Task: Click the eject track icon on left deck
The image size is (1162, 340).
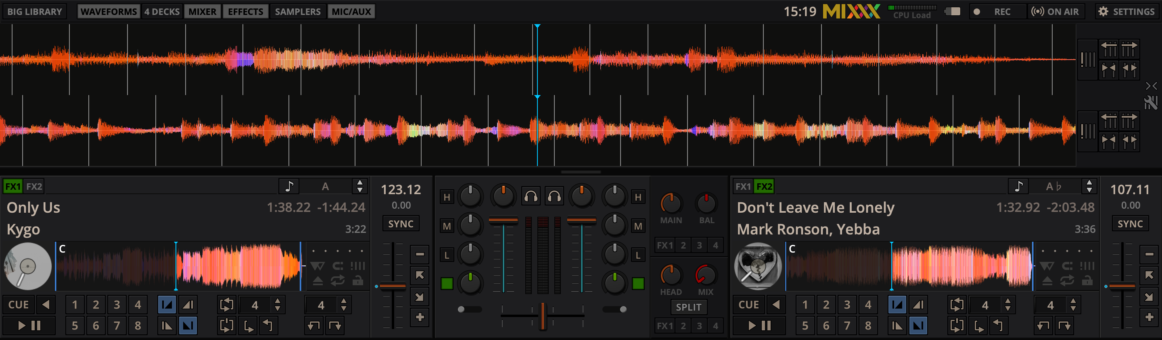Action: [318, 281]
